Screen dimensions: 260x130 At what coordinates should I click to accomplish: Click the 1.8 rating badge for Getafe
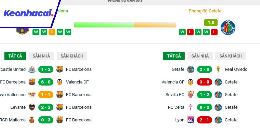[x=211, y=23]
